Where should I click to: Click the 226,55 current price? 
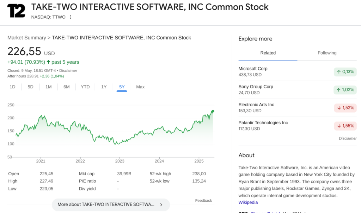click(24, 51)
